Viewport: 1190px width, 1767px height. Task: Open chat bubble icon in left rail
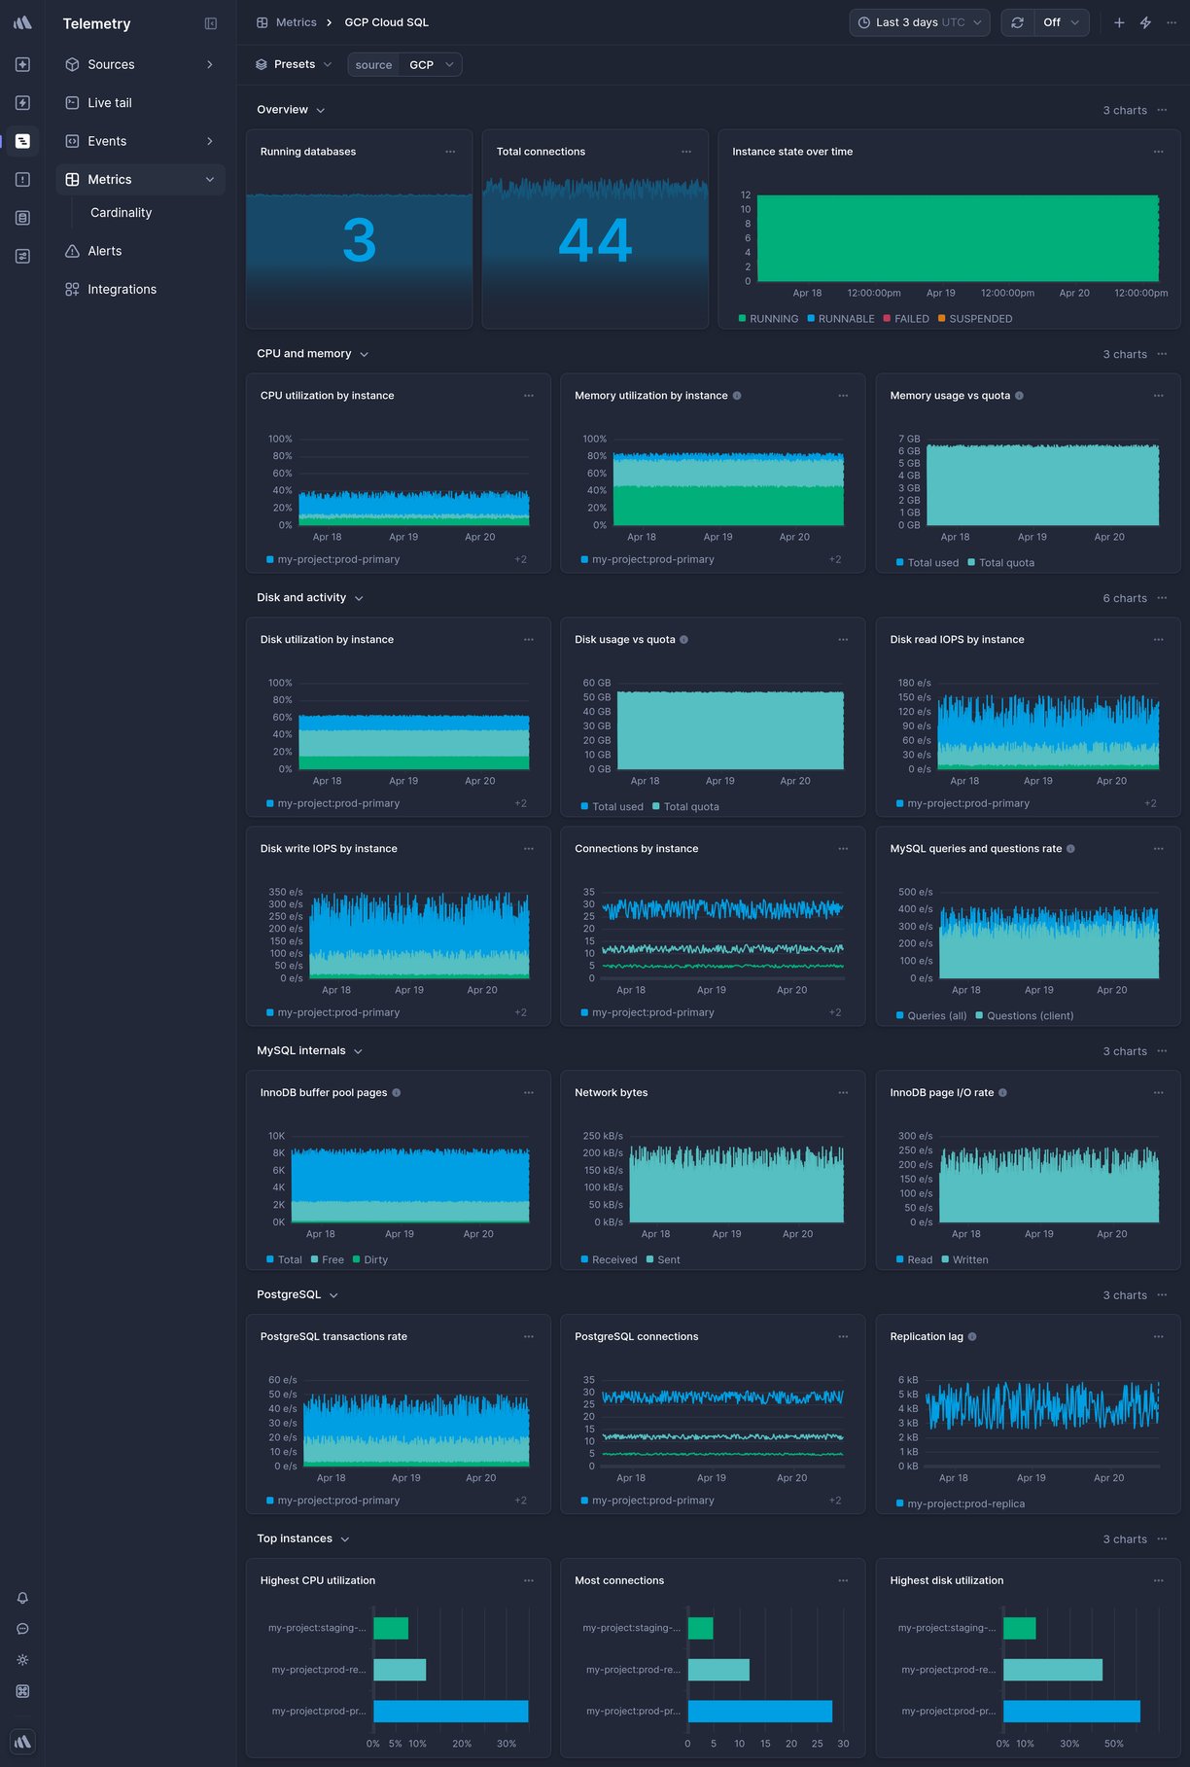click(x=22, y=1629)
